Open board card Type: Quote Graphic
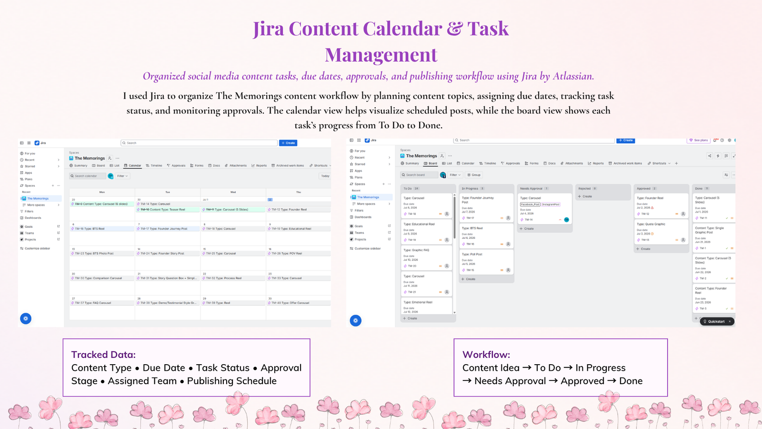The height and width of the screenshot is (429, 762). click(x=662, y=232)
